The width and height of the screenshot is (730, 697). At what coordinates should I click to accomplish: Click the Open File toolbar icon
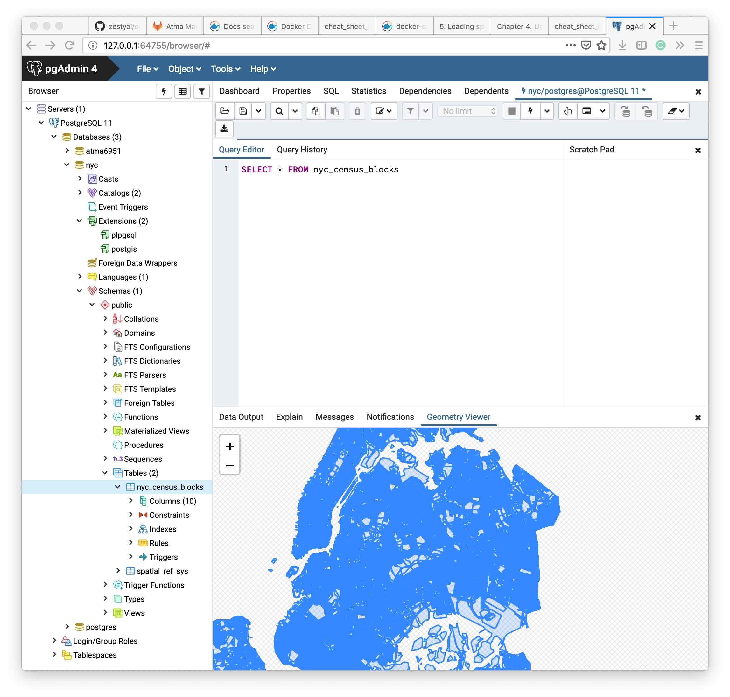coord(224,111)
